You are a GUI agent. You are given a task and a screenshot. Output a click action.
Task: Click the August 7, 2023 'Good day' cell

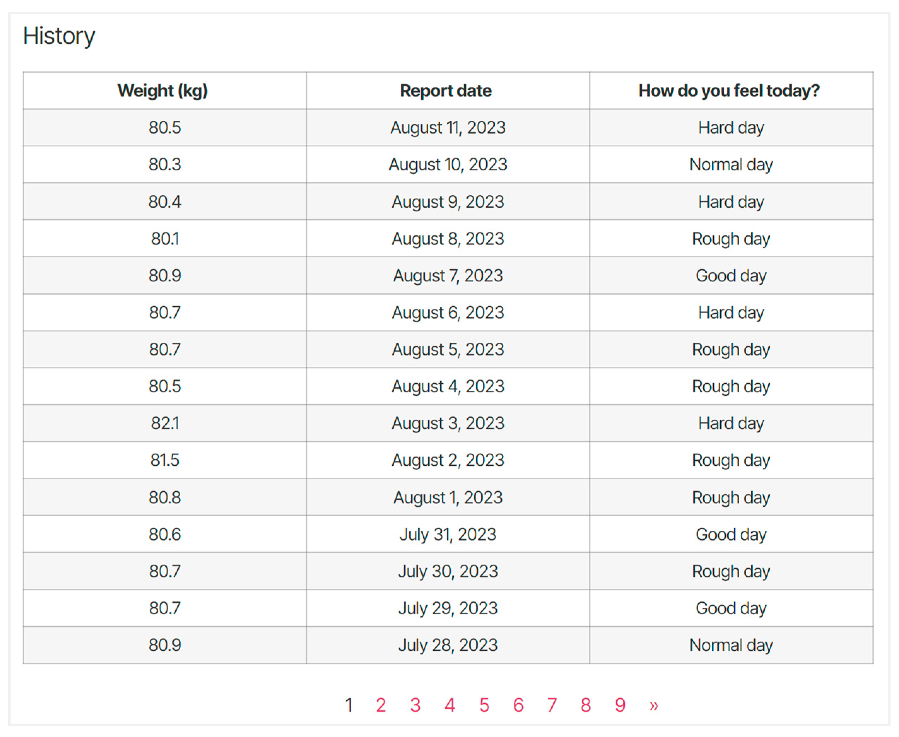[731, 276]
